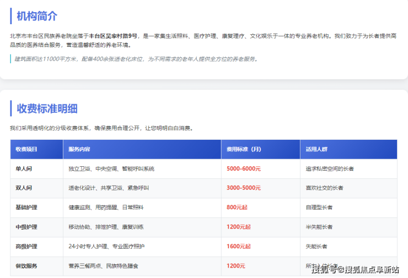
Task: Click the 服务内容 column header
Action: point(79,149)
